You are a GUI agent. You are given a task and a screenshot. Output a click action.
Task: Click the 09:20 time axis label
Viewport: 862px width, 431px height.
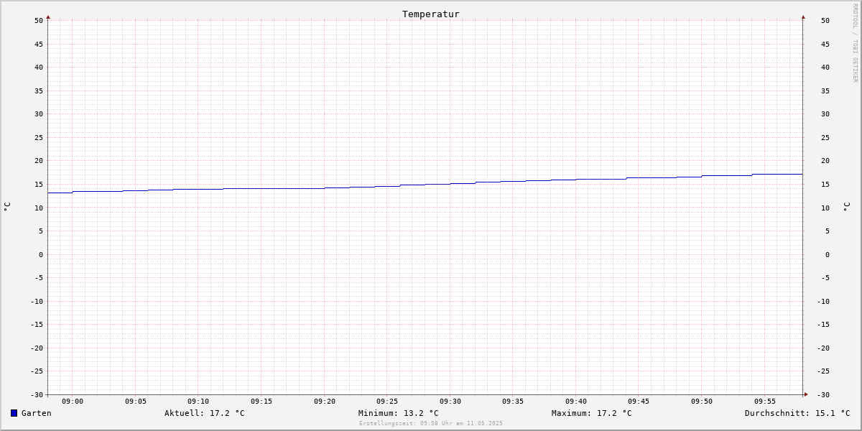(x=325, y=402)
